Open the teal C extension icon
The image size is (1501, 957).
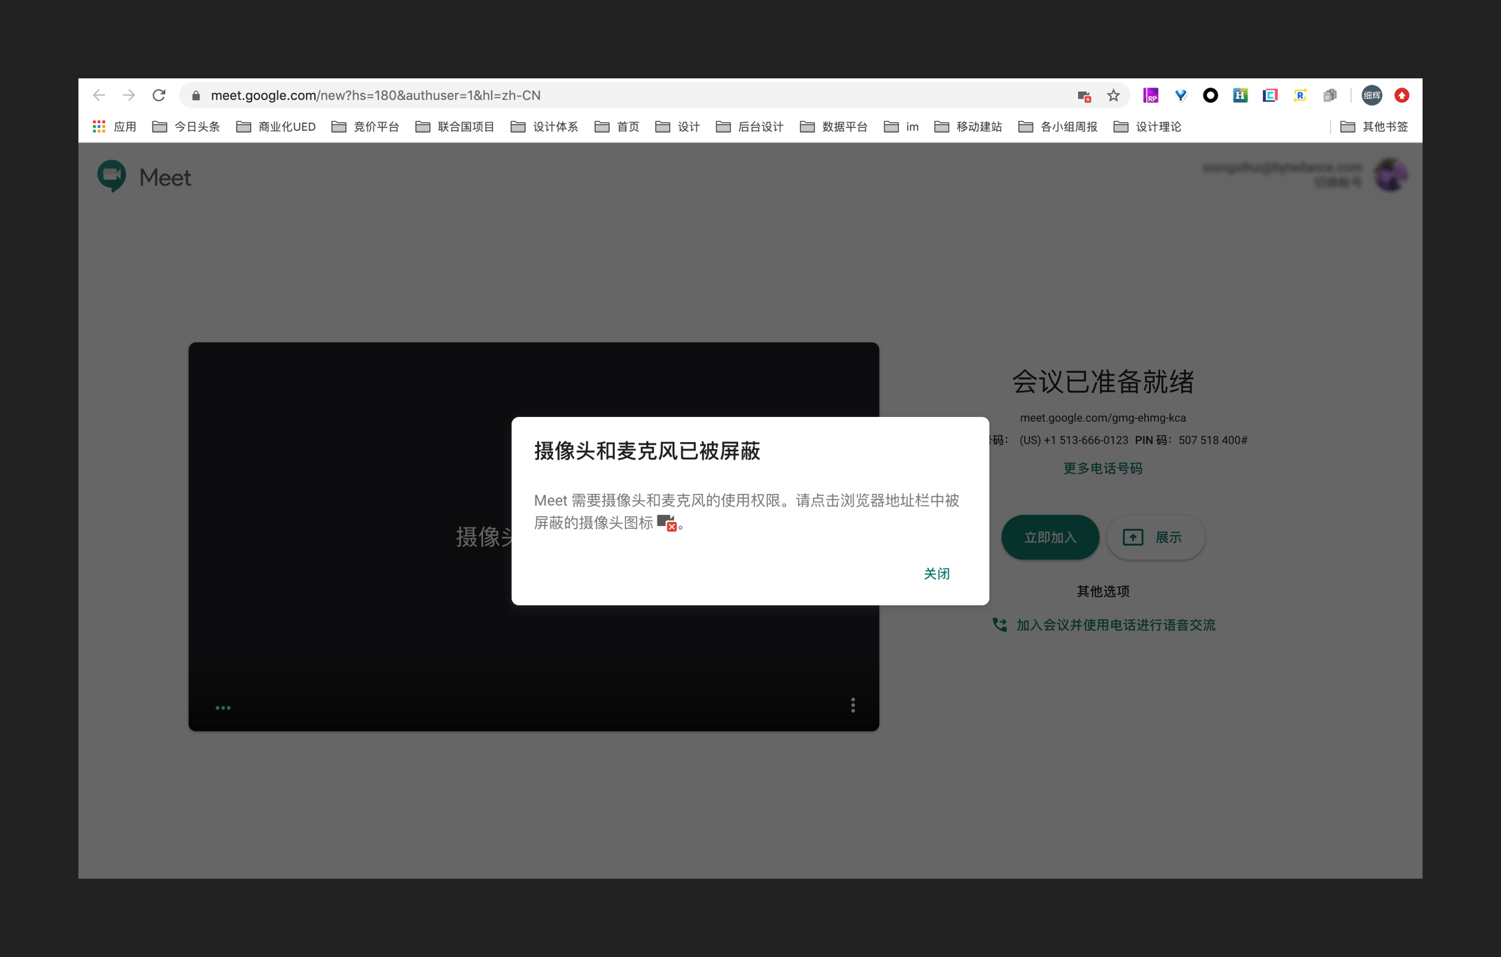pos(1270,95)
